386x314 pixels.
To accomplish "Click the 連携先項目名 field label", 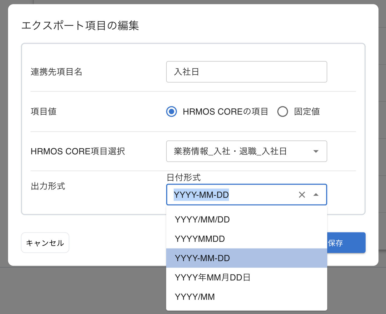I will 56,72.
